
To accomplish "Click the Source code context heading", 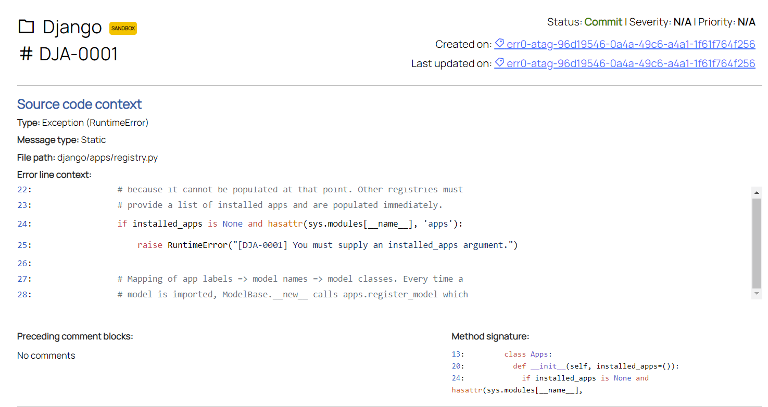I will coord(79,104).
